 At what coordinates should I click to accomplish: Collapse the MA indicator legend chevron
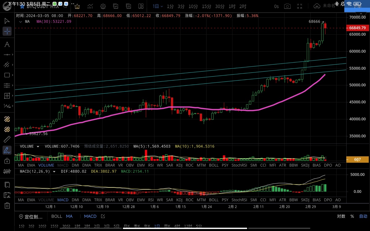coord(20,22)
